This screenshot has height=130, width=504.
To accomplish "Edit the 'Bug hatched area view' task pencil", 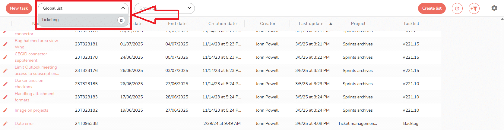I will [5, 44].
